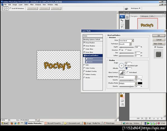
Task: Select Down direction radio button
Action: tap(126, 50)
